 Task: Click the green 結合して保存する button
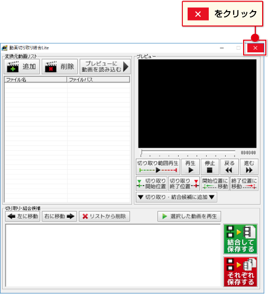pos(240,239)
